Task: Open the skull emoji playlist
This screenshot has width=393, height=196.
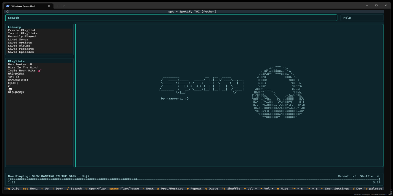Action: [x=10, y=89]
